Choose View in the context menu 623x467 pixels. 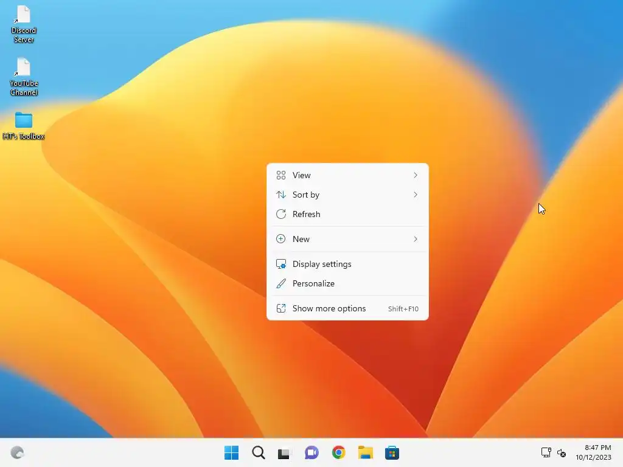point(347,175)
